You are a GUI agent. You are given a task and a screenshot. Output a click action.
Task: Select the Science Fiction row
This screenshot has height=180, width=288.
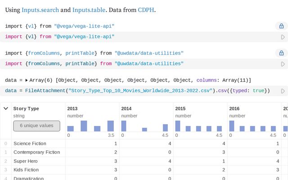(30, 144)
